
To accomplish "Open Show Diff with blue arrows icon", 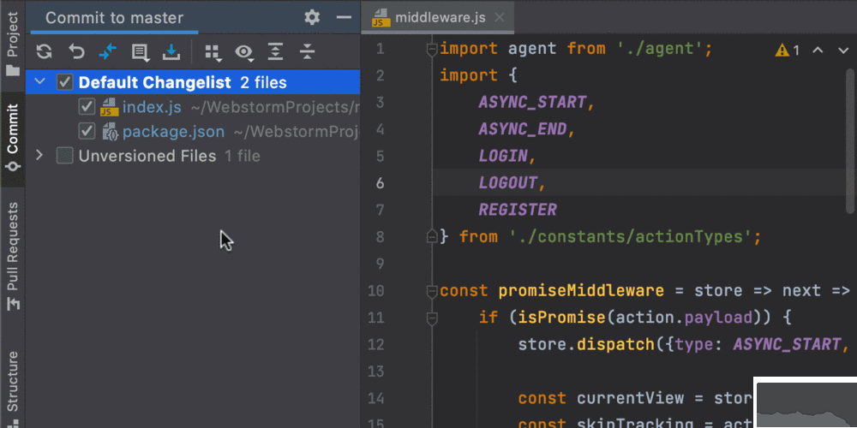I will pos(108,52).
